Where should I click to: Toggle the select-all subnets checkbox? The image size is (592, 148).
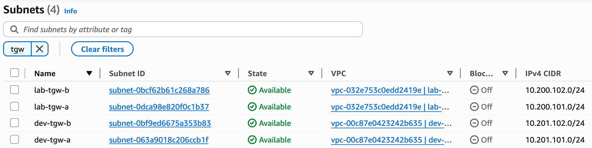[x=14, y=73]
